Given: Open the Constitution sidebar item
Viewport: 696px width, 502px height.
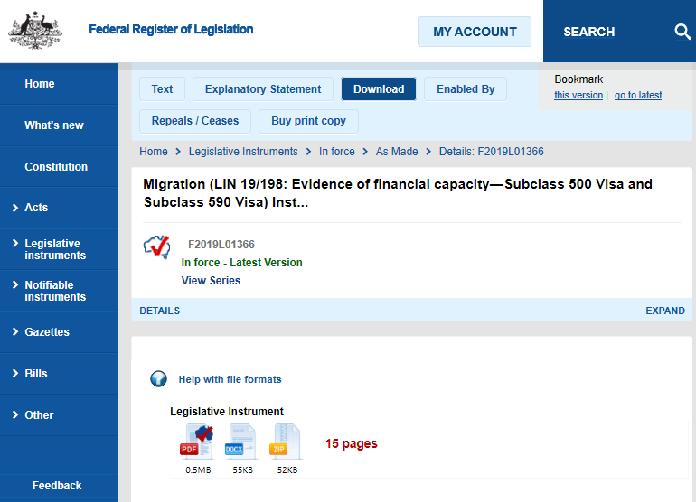Looking at the screenshot, I should [56, 167].
